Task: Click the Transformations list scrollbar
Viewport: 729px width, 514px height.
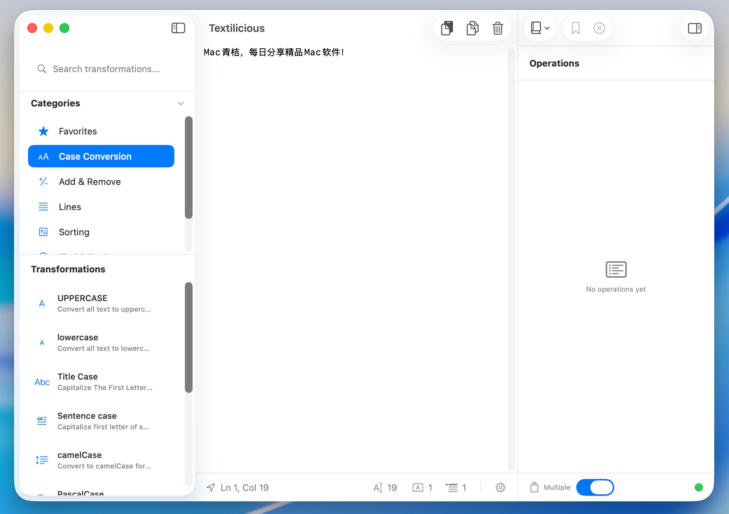Action: pos(189,338)
